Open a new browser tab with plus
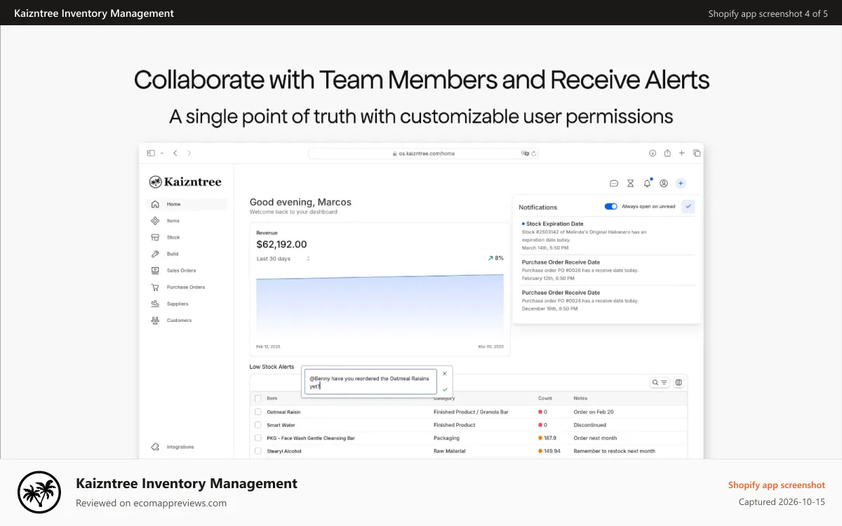The height and width of the screenshot is (526, 842). (681, 153)
